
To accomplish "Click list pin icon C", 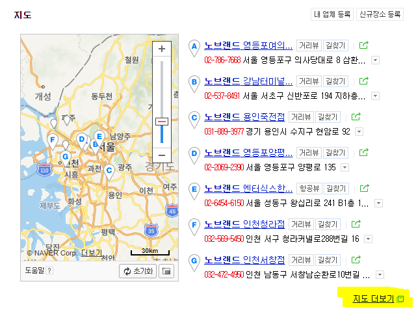I will [x=194, y=119].
